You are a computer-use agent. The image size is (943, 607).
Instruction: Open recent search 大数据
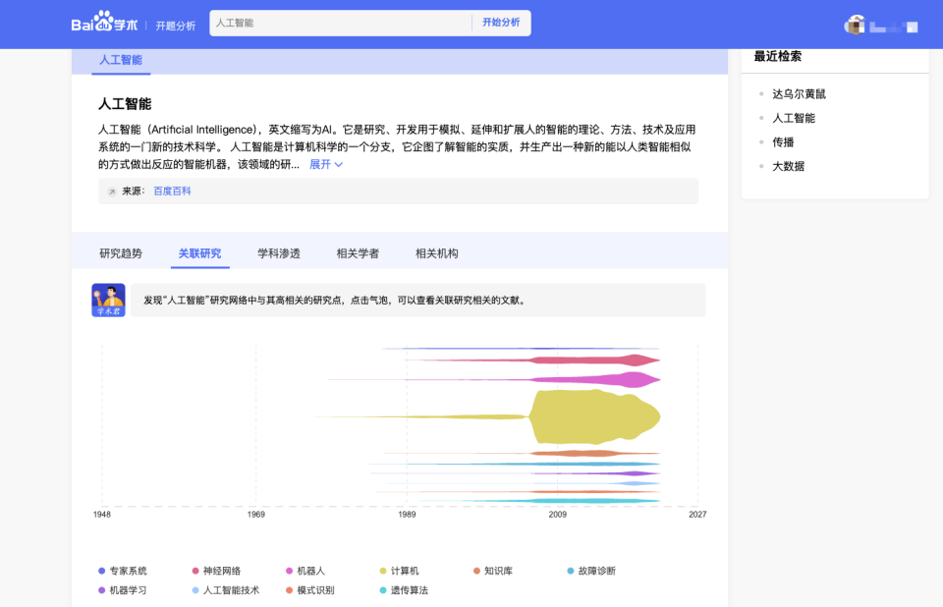coord(789,166)
